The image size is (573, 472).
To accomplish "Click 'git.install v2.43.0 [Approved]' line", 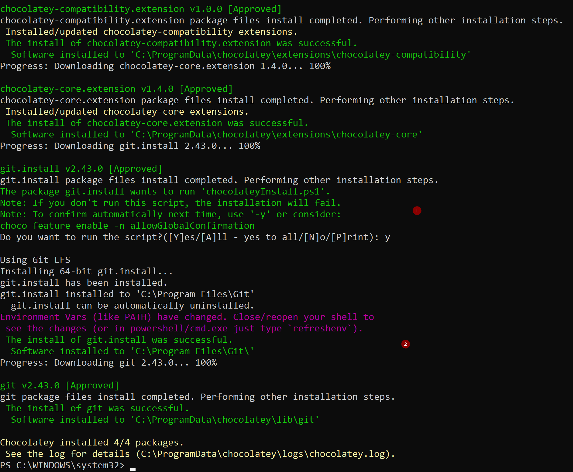I will (81, 169).
